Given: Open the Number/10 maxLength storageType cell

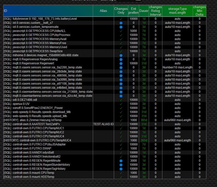Looking at the screenshot, I should click(177, 67).
